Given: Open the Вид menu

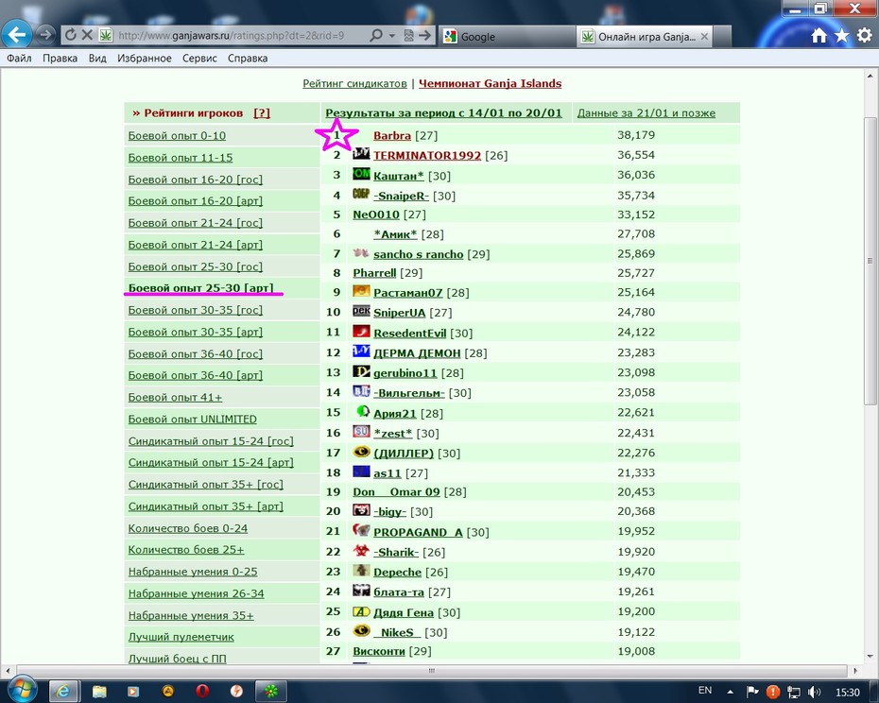Looking at the screenshot, I should pos(97,59).
